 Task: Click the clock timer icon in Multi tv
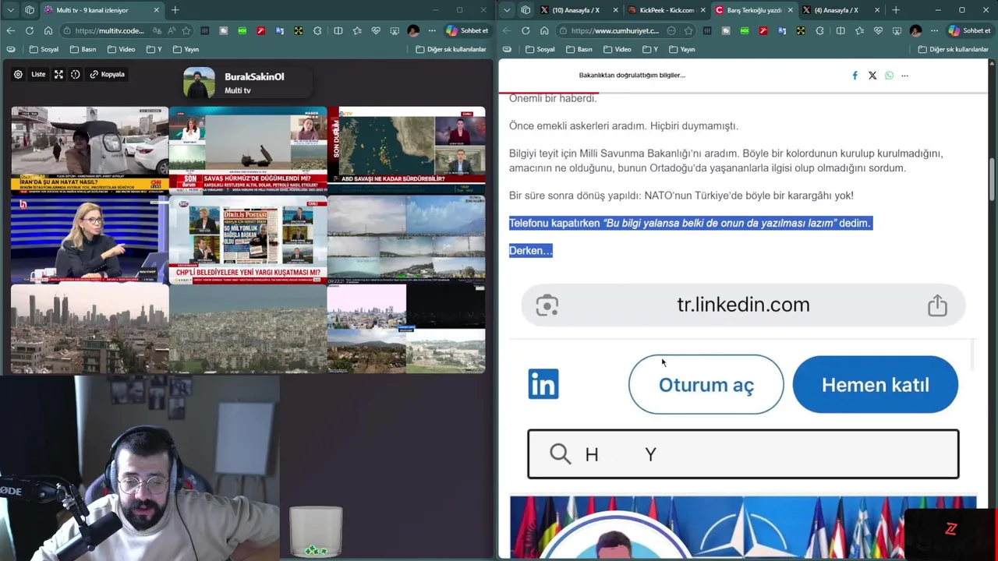click(x=76, y=74)
